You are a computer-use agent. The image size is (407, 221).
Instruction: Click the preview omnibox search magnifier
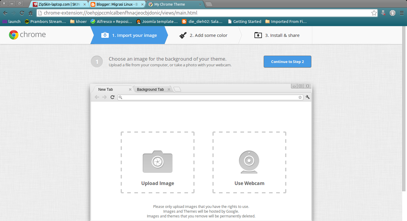click(120, 97)
